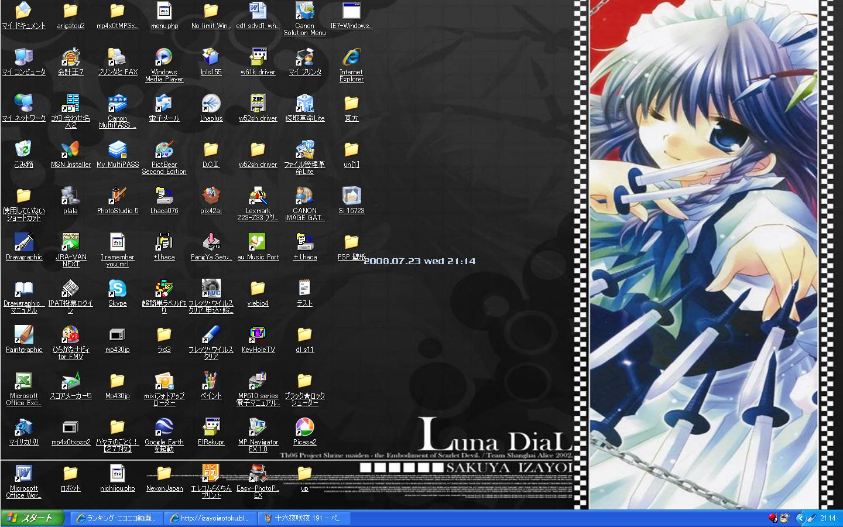Screen dimensions: 843x527
Task: Open the 電子メール shortcut icon
Action: 164,103
